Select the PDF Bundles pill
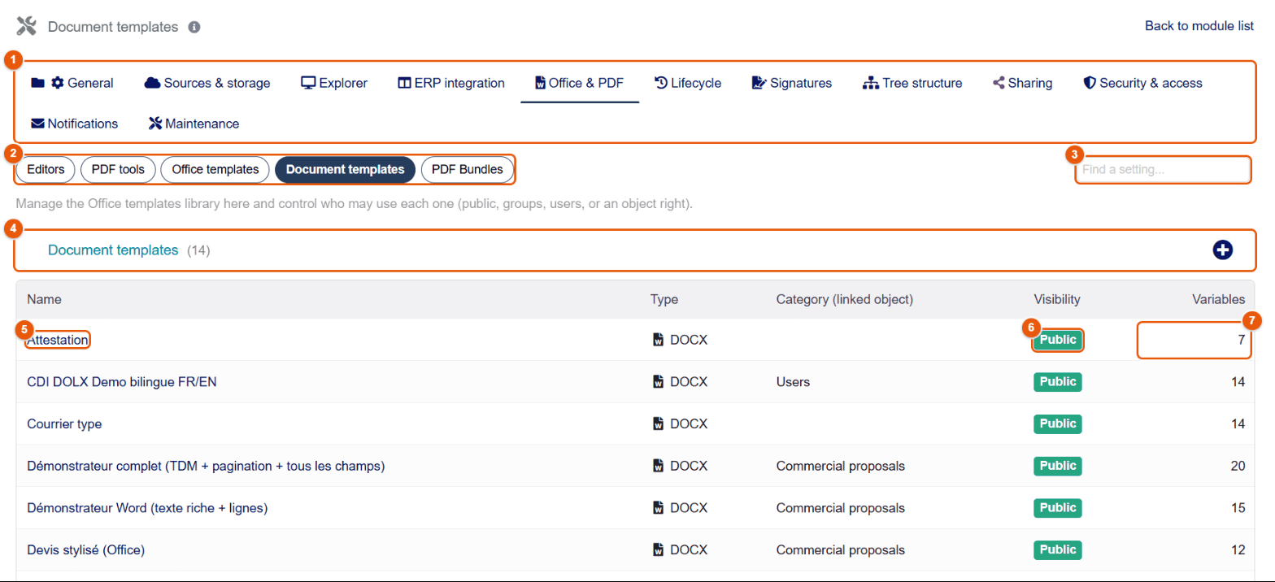The image size is (1275, 582). 468,170
